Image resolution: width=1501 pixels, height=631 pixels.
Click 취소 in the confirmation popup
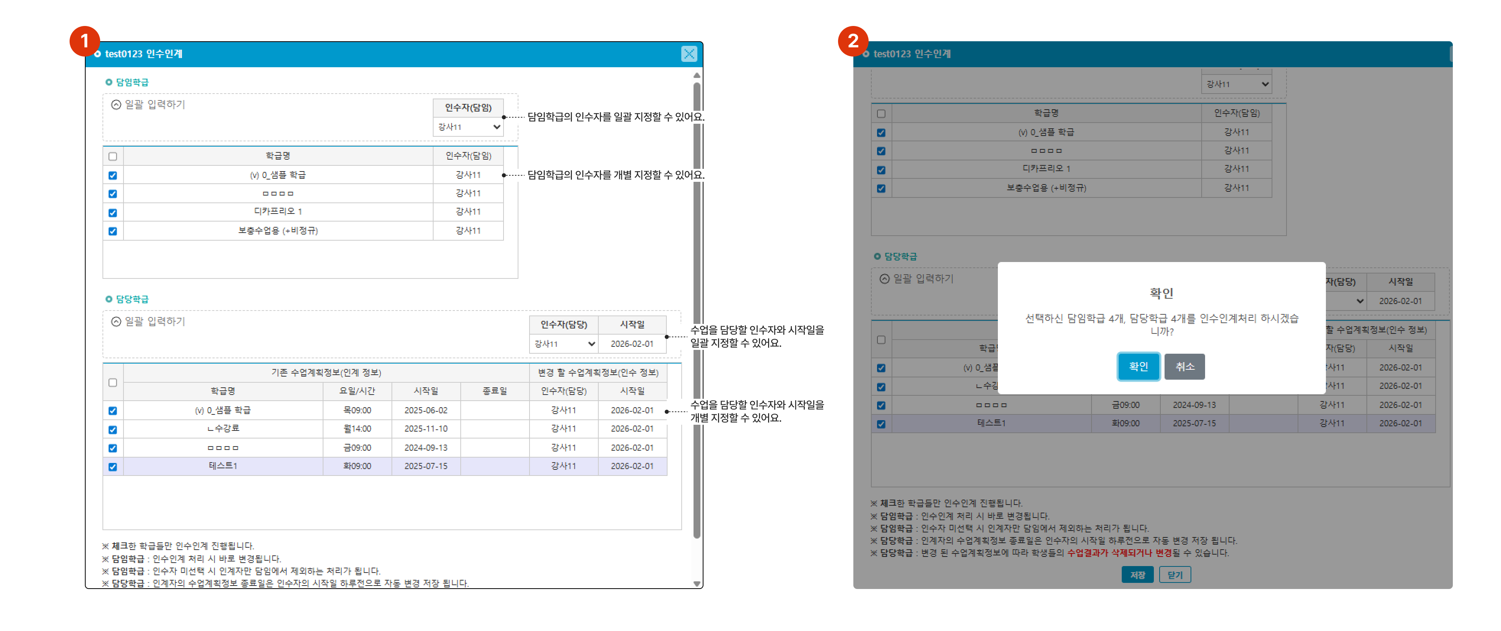[1184, 367]
